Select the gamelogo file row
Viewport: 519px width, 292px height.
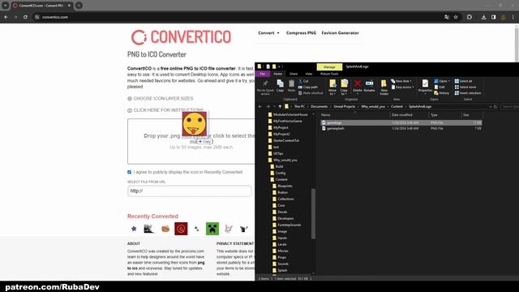(401, 122)
